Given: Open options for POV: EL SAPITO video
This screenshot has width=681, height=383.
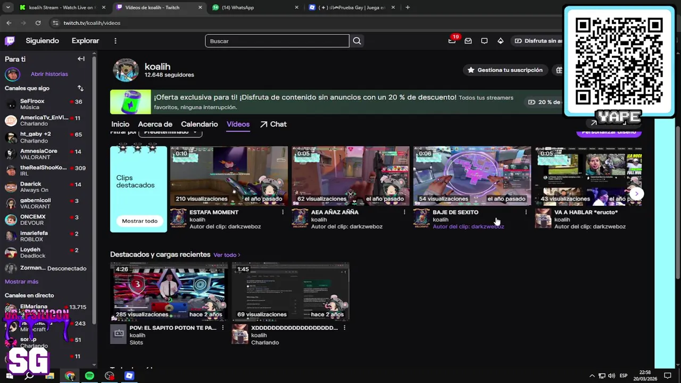Looking at the screenshot, I should [x=223, y=328].
